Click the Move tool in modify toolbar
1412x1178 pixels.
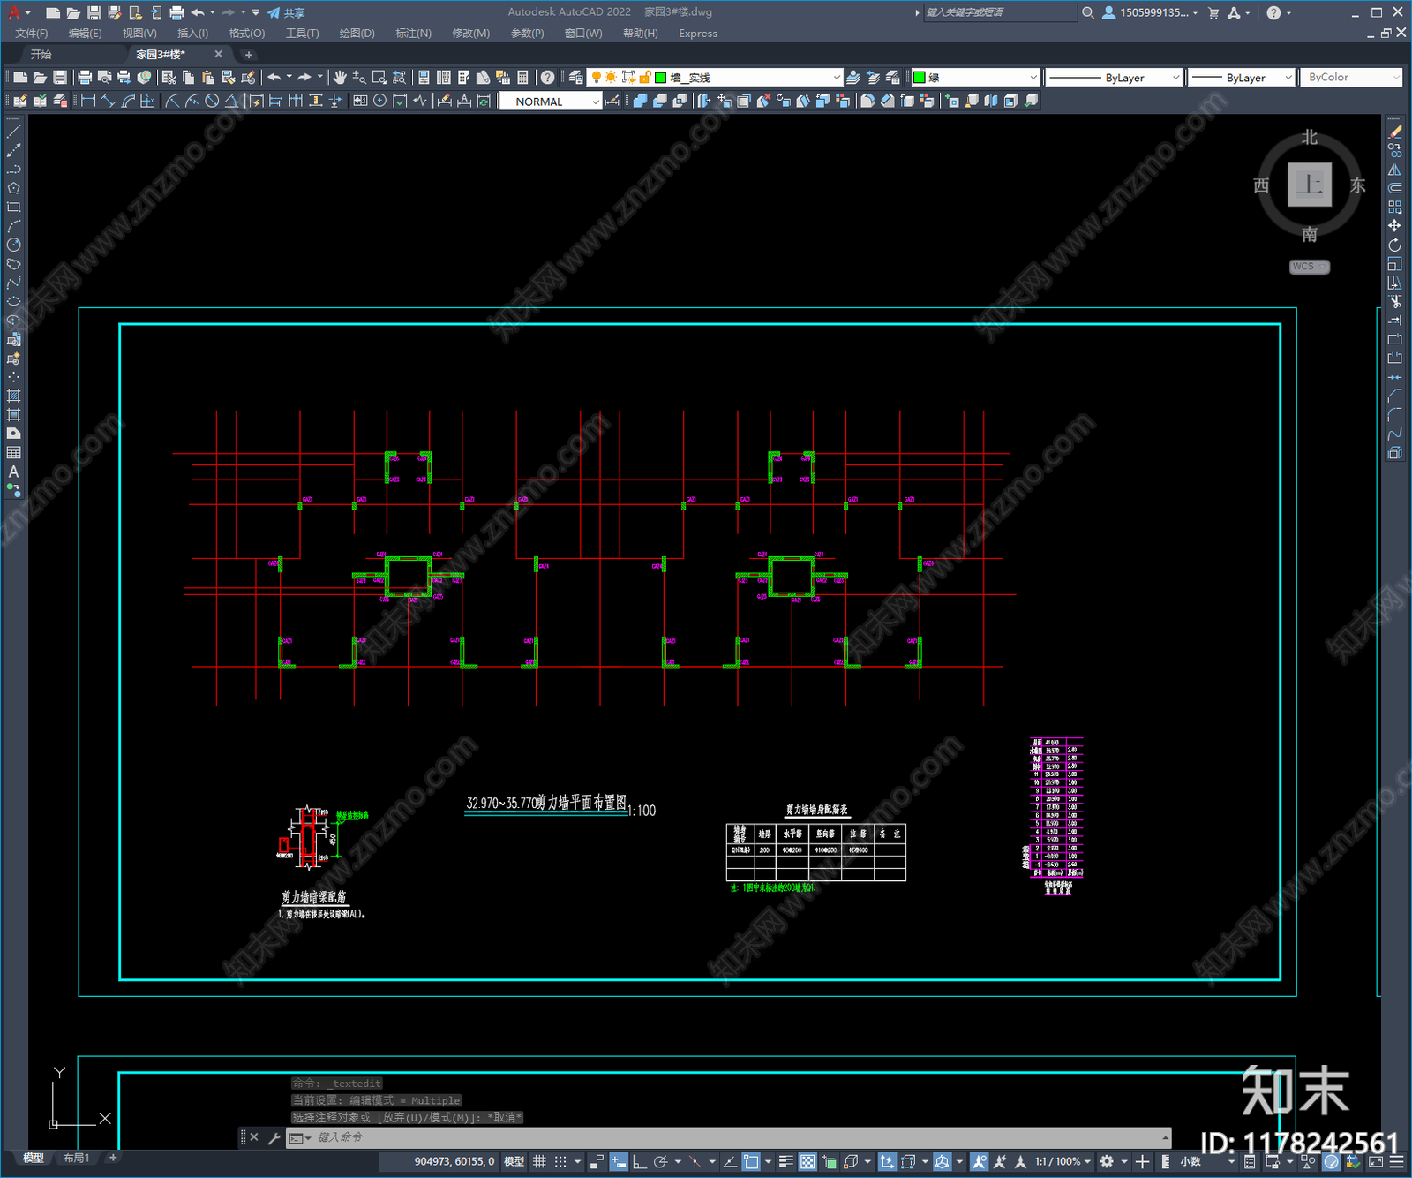pos(1394,226)
